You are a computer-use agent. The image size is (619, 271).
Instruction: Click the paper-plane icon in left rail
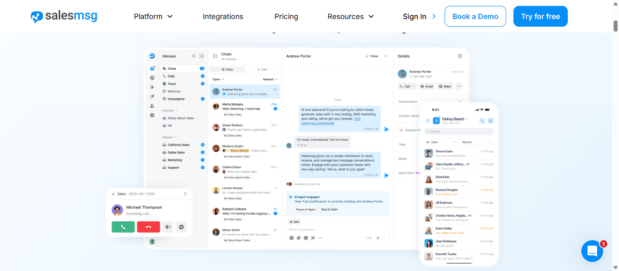[x=152, y=96]
